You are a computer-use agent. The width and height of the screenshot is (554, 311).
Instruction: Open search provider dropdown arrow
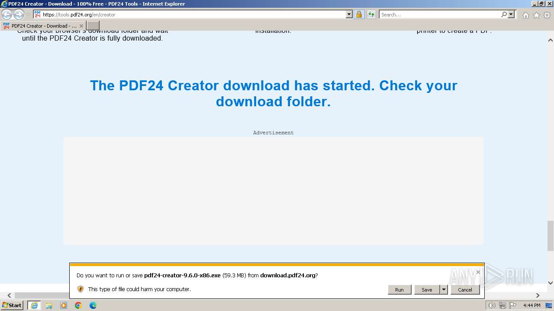click(511, 14)
